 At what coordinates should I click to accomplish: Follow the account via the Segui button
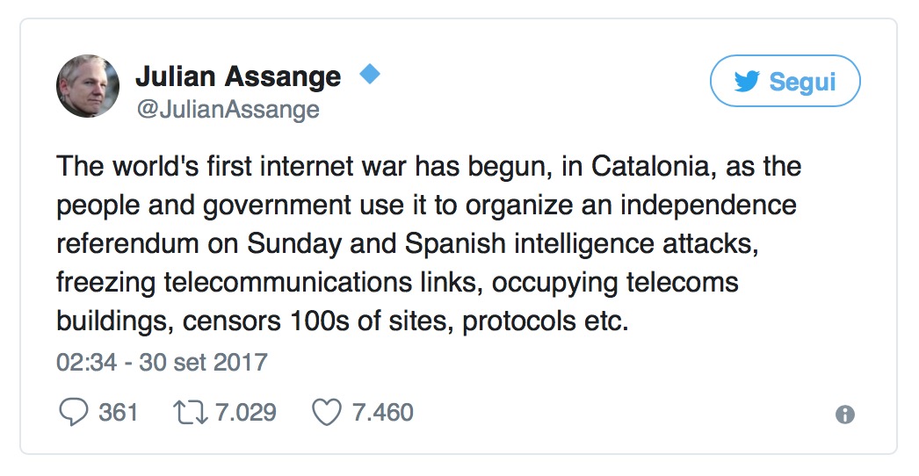[x=785, y=82]
